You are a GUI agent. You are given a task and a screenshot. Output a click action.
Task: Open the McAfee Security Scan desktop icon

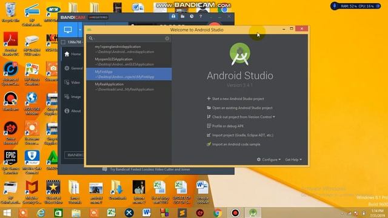32,192
